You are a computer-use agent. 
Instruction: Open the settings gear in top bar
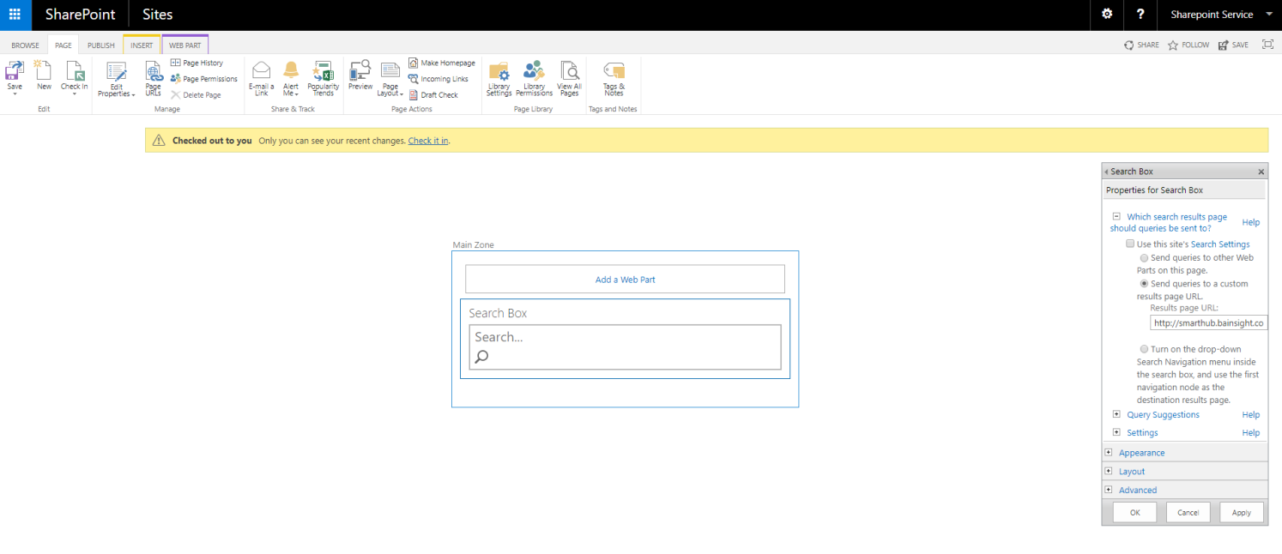click(1107, 15)
